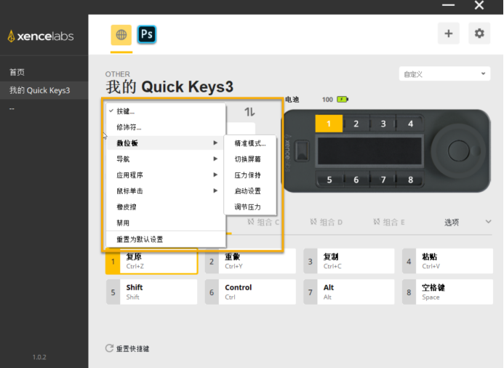The image size is (504, 368).
Task: Click the version number 1.0.2
Action: 39,357
